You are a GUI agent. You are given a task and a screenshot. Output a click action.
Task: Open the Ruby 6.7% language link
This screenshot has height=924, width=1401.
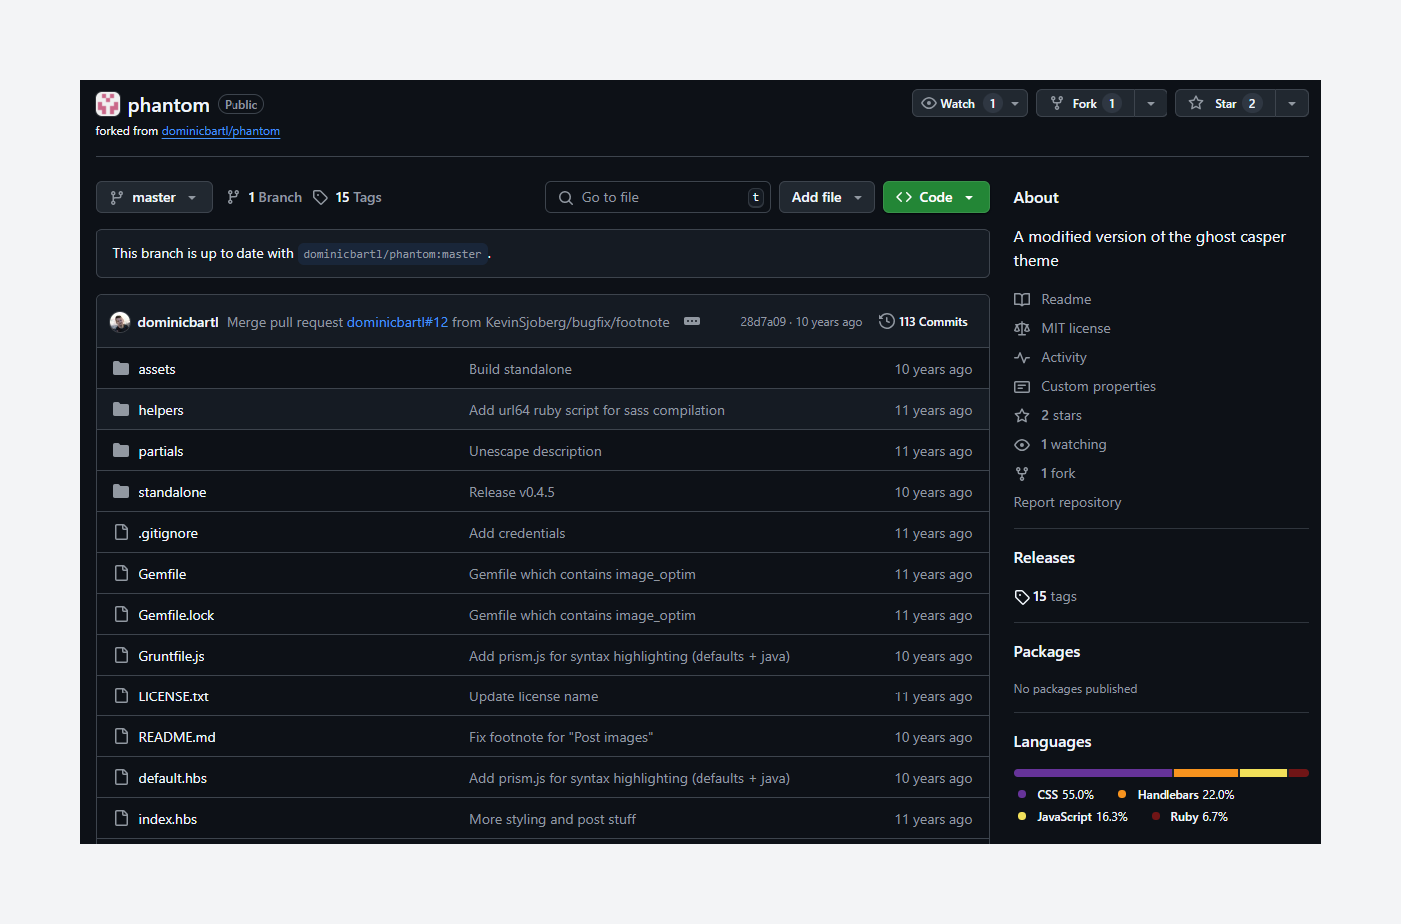coord(1189,816)
